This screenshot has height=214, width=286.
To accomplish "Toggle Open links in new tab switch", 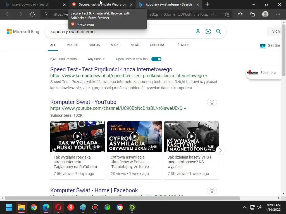I will (156, 59).
